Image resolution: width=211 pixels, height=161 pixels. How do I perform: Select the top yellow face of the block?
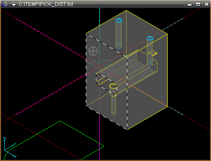[x=127, y=33]
